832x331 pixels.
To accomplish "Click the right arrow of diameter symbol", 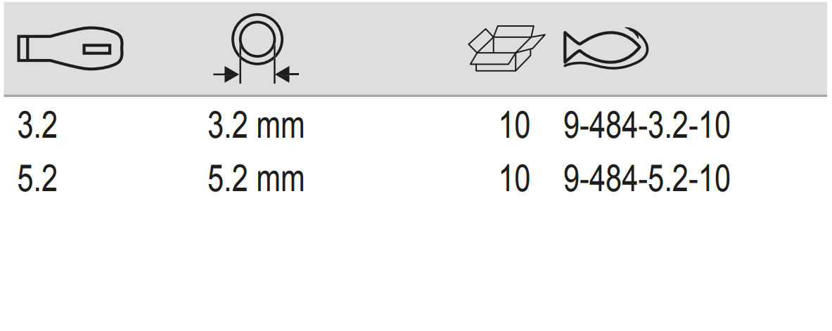I will (288, 73).
